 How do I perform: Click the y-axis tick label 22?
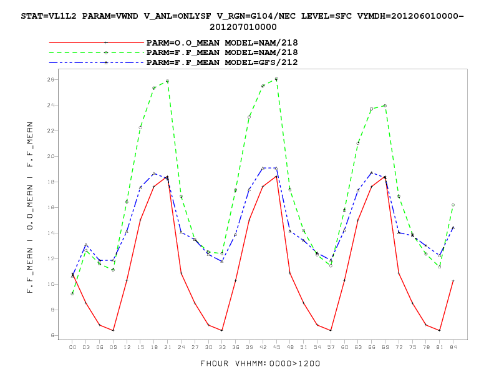click(x=51, y=130)
